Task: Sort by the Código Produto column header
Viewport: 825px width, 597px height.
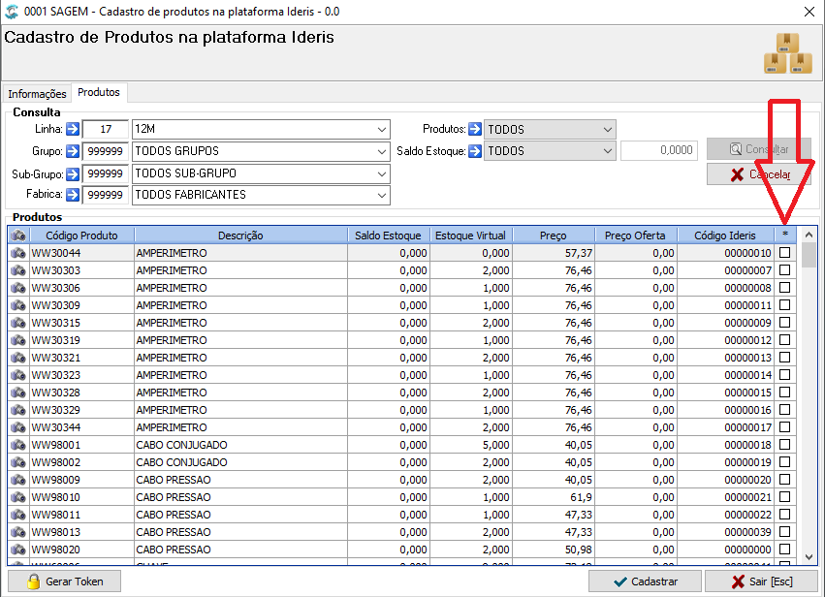Action: coord(81,236)
